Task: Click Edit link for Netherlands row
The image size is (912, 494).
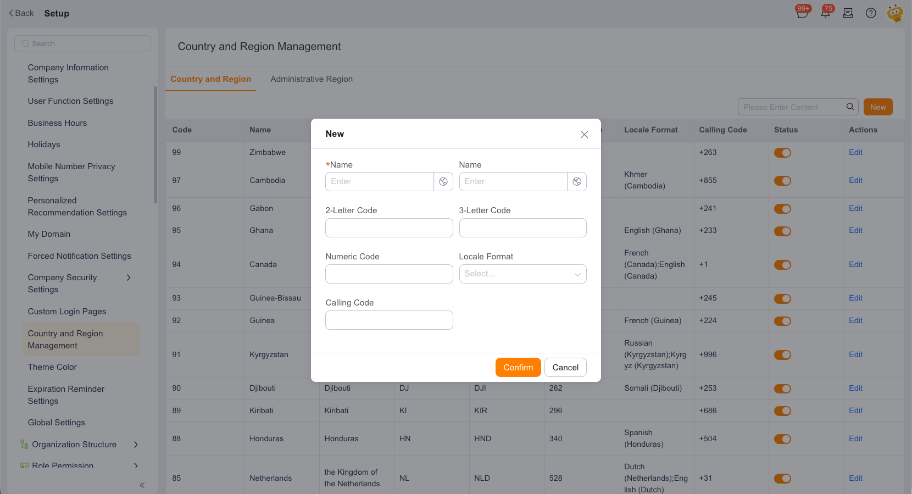Action: tap(855, 478)
